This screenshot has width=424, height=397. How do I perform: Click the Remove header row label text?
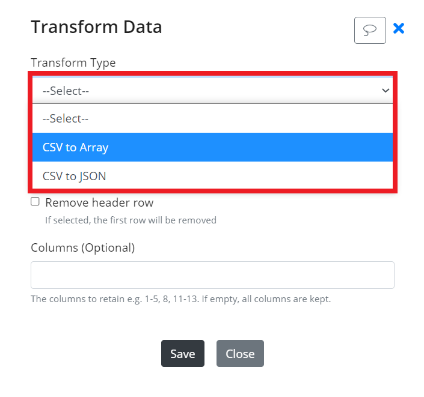point(99,202)
